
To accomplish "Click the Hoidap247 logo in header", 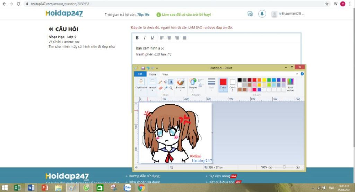I will pyautogui.click(x=64, y=14).
